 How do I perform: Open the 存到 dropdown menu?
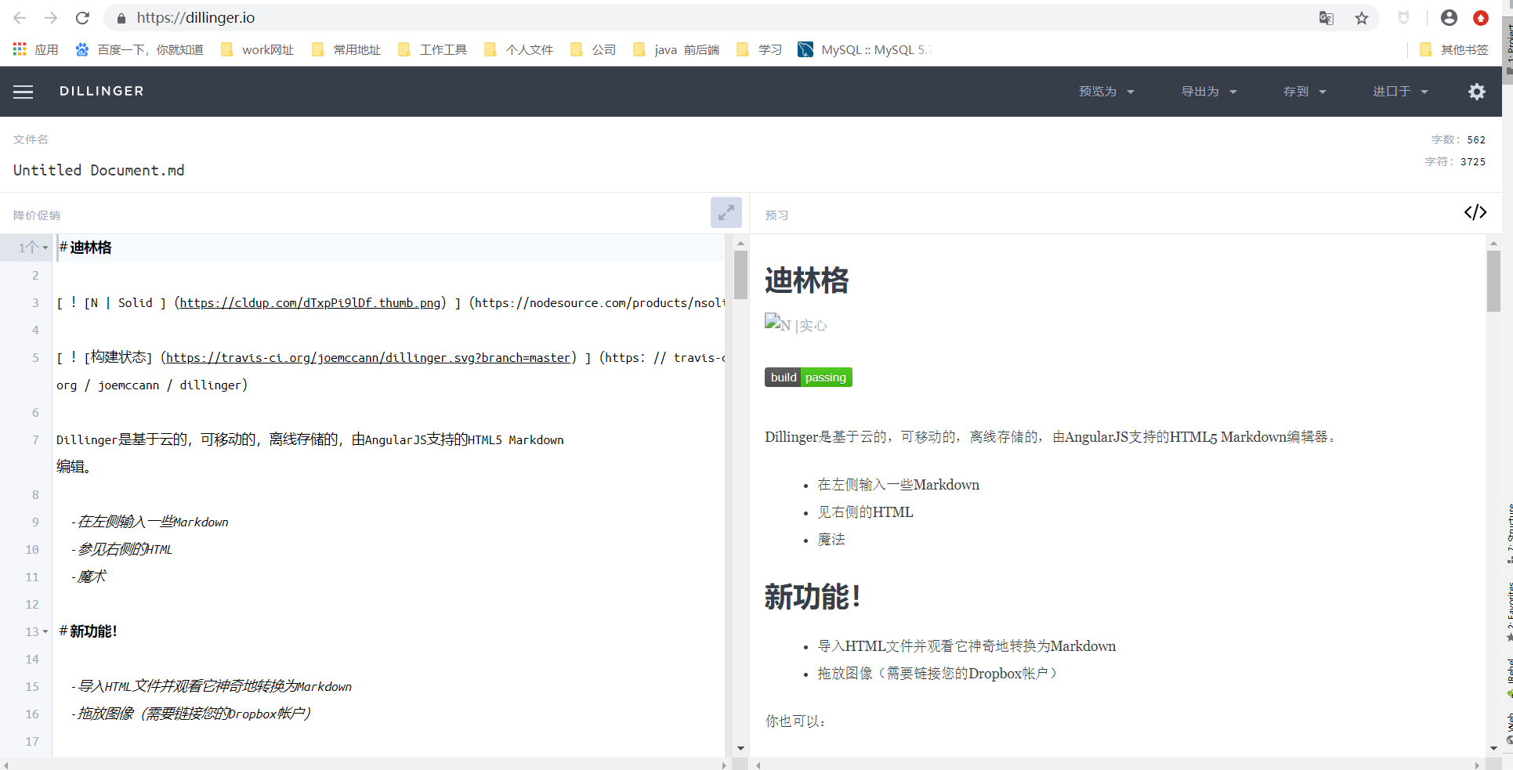[1305, 92]
